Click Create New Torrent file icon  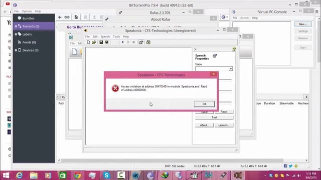point(76,17)
